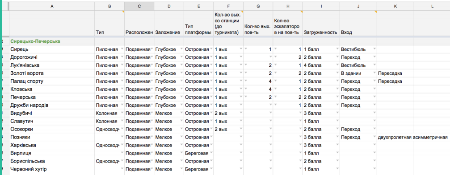Click the 'Кол-во вых. со станции' header cell
The image size is (450, 175).
pyautogui.click(x=228, y=23)
